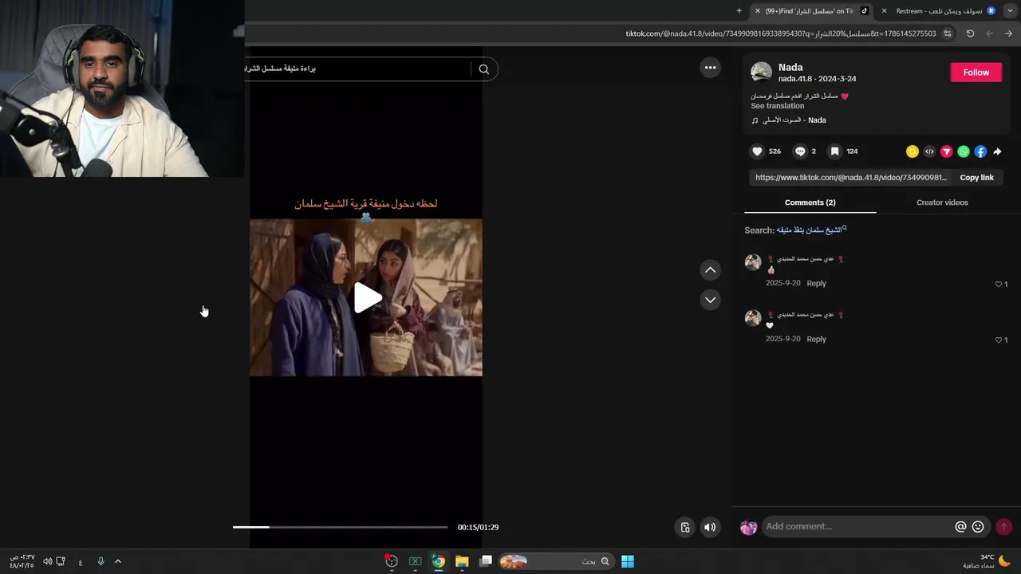Expand the system tray hidden icons chevron

coord(118,561)
